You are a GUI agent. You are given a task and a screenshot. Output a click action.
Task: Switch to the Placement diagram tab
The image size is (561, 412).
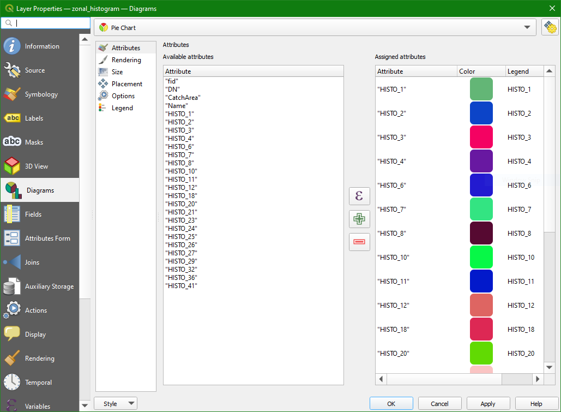coord(126,84)
